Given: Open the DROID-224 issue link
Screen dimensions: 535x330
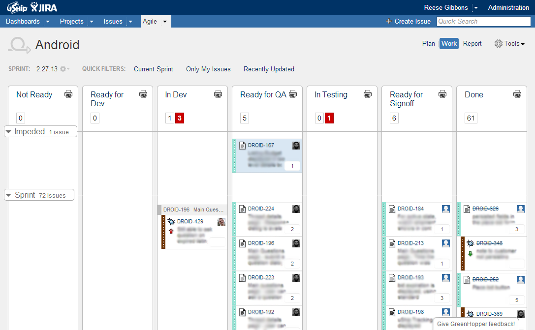Looking at the screenshot, I should click(x=261, y=209).
